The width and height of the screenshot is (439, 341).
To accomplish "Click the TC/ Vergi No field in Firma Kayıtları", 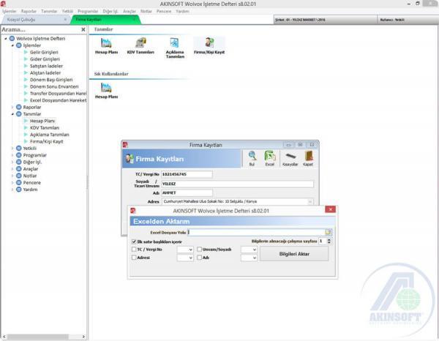I will (x=187, y=174).
